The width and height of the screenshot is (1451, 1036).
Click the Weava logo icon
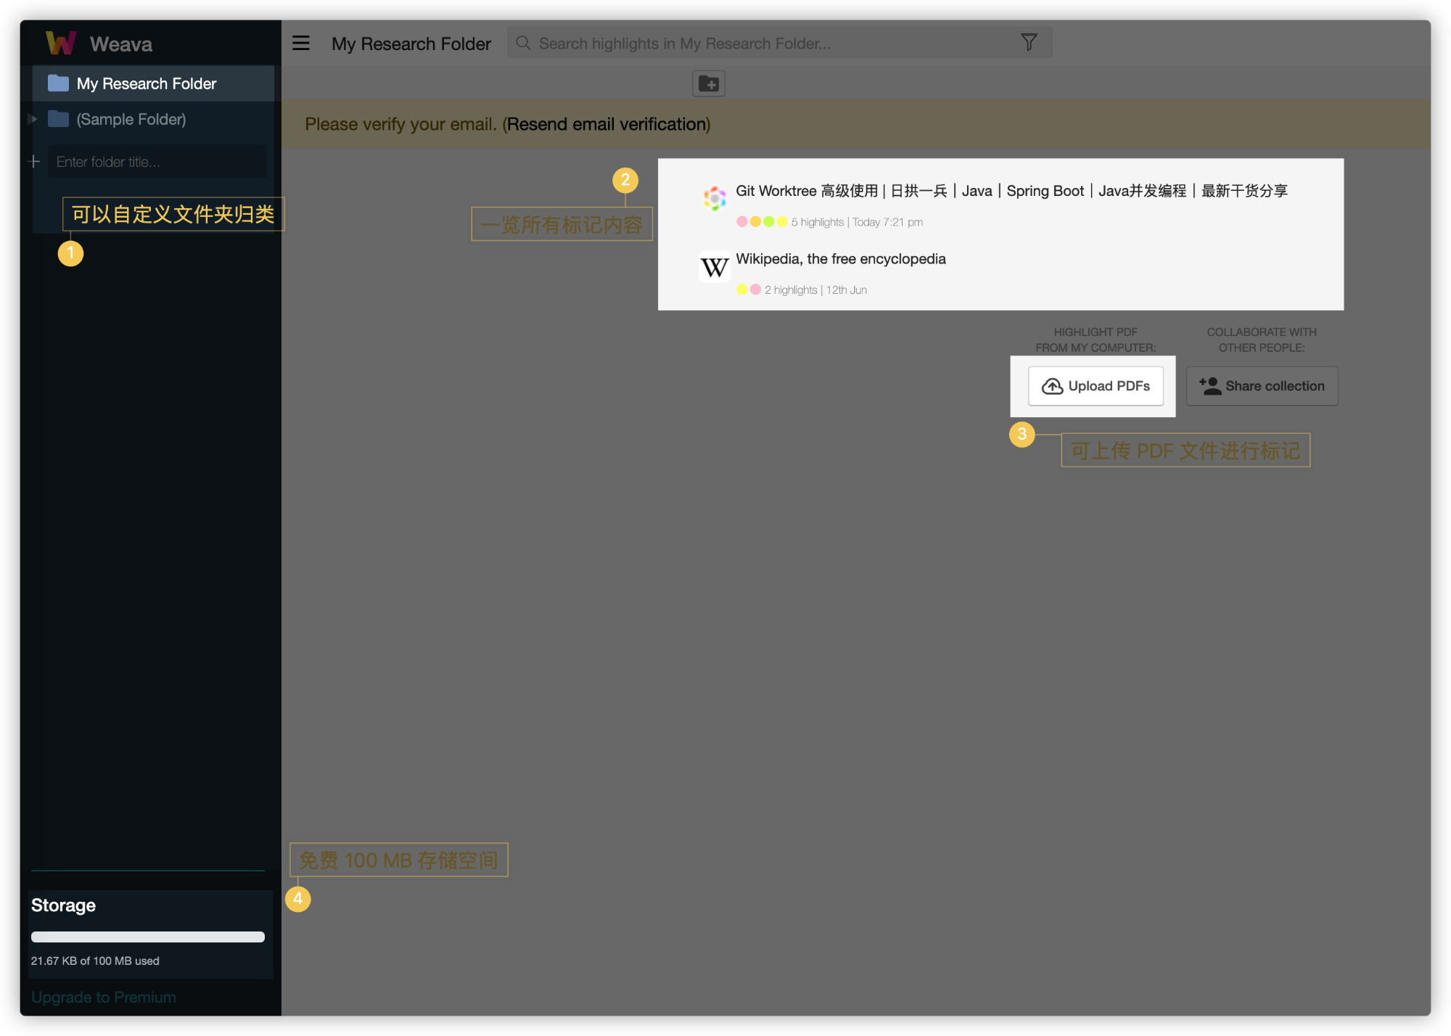tap(61, 44)
